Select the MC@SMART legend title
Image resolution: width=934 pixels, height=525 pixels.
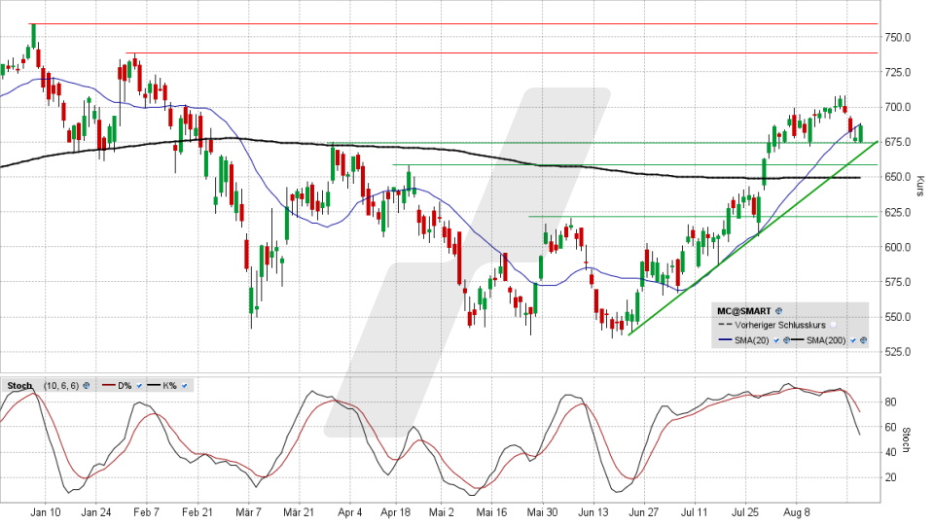tap(743, 311)
